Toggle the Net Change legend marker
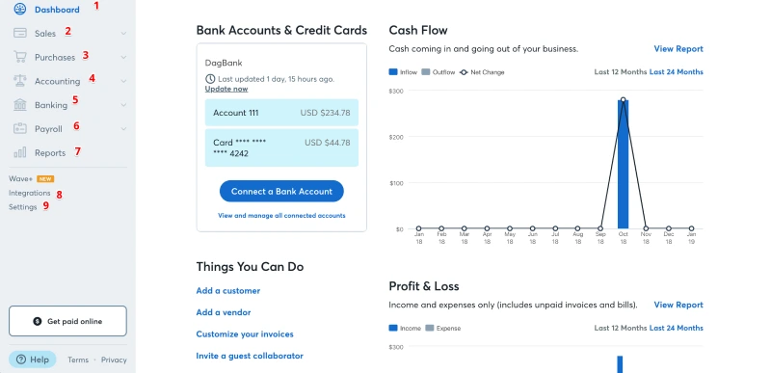The width and height of the screenshot is (771, 373). click(x=464, y=72)
